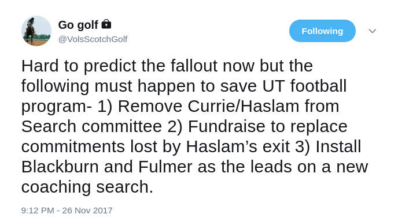Click the word "Blackburn" in the tweet
The height and width of the screenshot is (222, 398).
[x=60, y=167]
